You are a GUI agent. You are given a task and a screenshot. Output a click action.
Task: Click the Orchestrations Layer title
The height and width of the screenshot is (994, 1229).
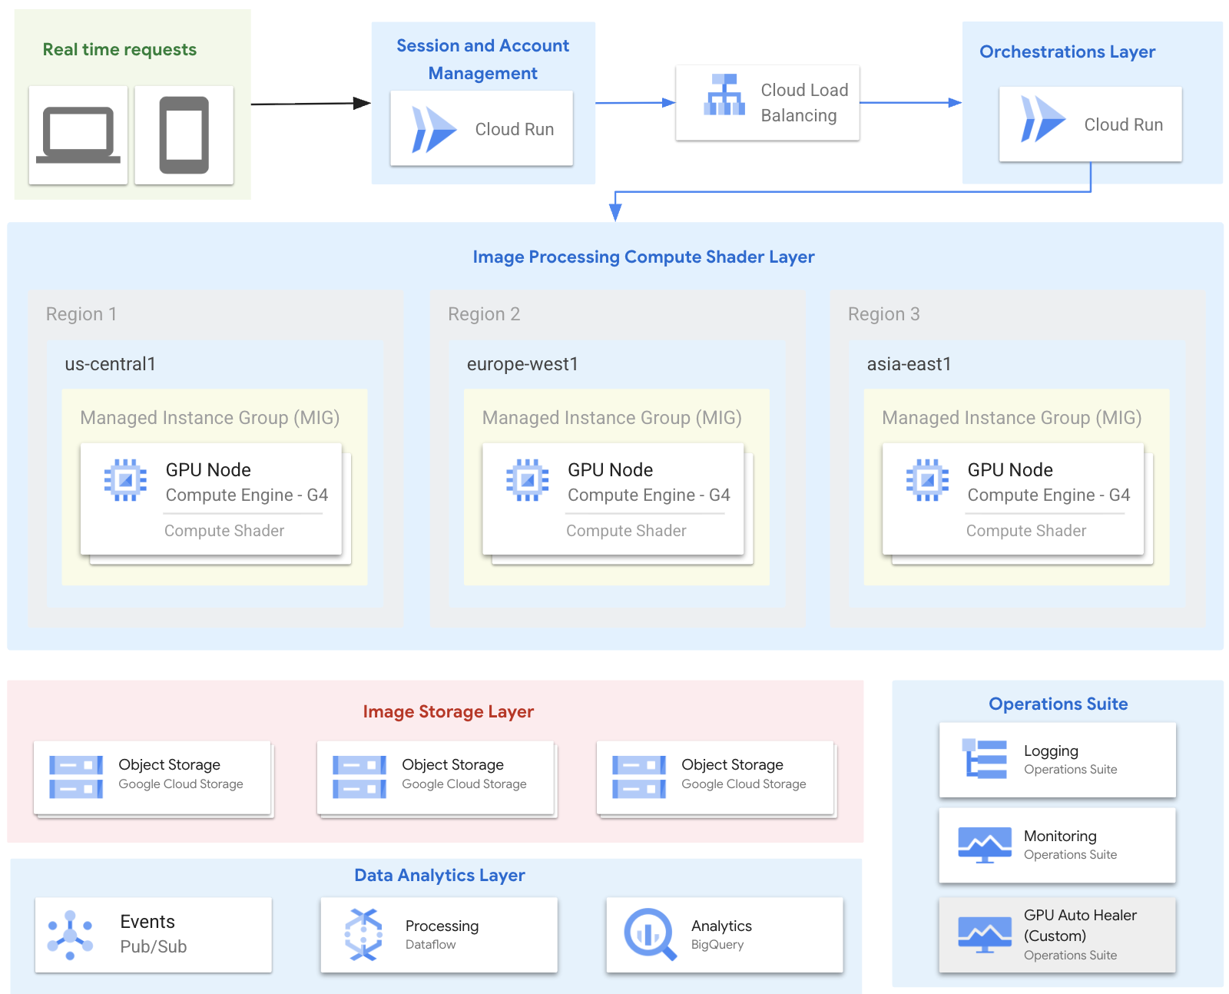click(x=1068, y=51)
